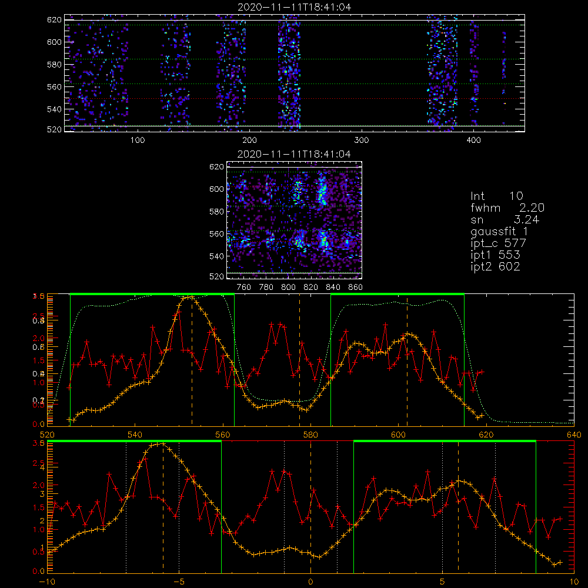The width and height of the screenshot is (588, 588).
Task: Click the 'ipt1 553' readout line
Action: tap(495, 255)
